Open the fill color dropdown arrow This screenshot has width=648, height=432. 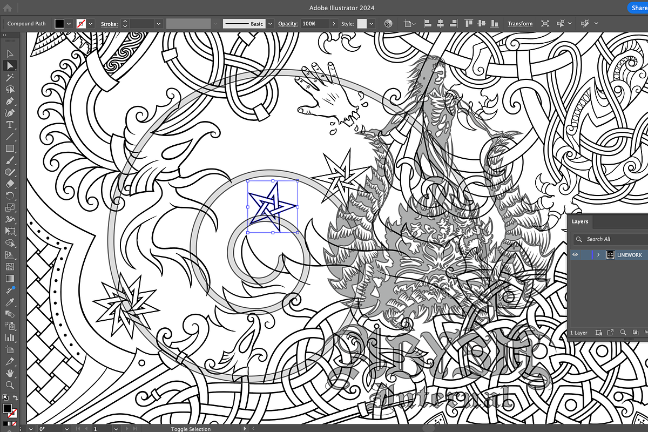(x=69, y=24)
